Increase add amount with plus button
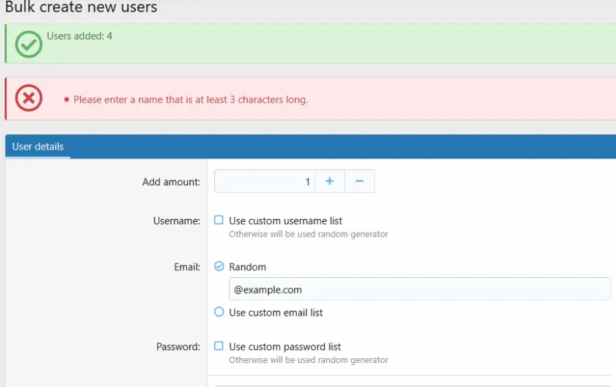 330,181
